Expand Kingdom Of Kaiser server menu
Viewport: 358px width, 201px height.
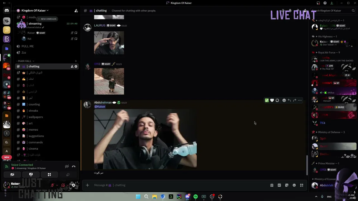(x=35, y=11)
